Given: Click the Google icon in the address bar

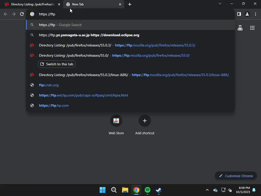Looking at the screenshot, I should pos(32,14).
